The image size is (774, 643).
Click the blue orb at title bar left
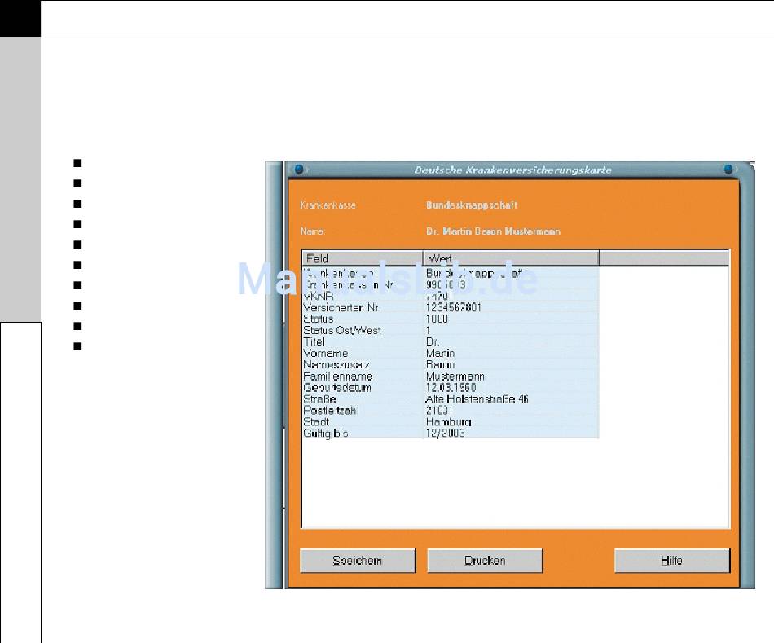tap(299, 169)
